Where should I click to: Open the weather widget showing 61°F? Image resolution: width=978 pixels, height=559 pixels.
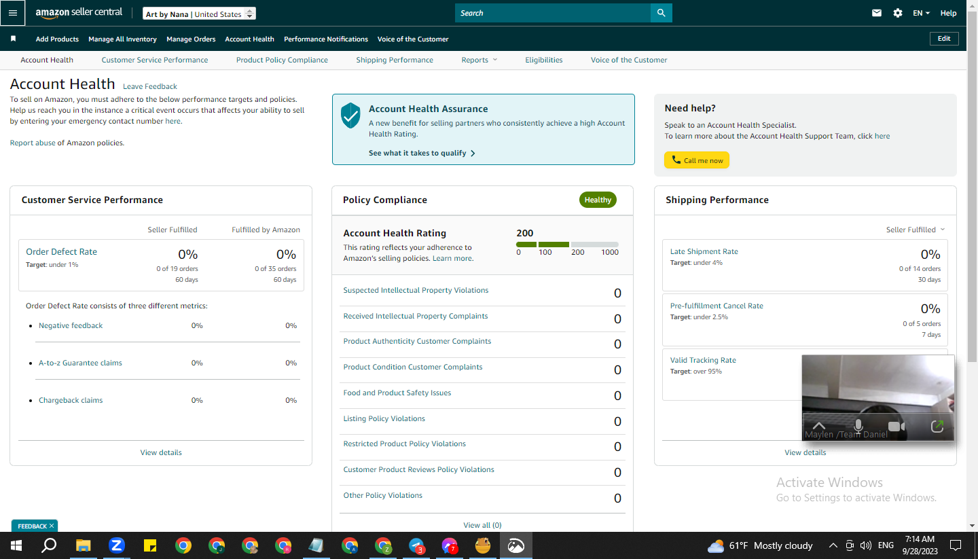(760, 545)
